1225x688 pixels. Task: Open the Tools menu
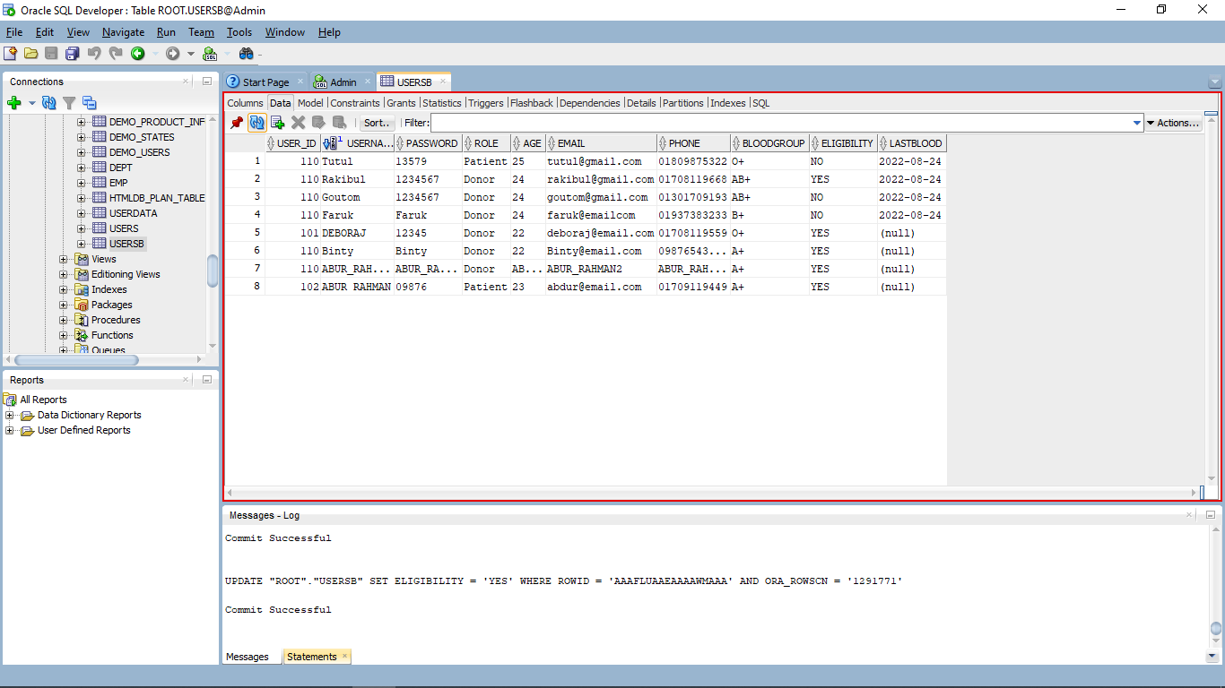[x=239, y=32]
